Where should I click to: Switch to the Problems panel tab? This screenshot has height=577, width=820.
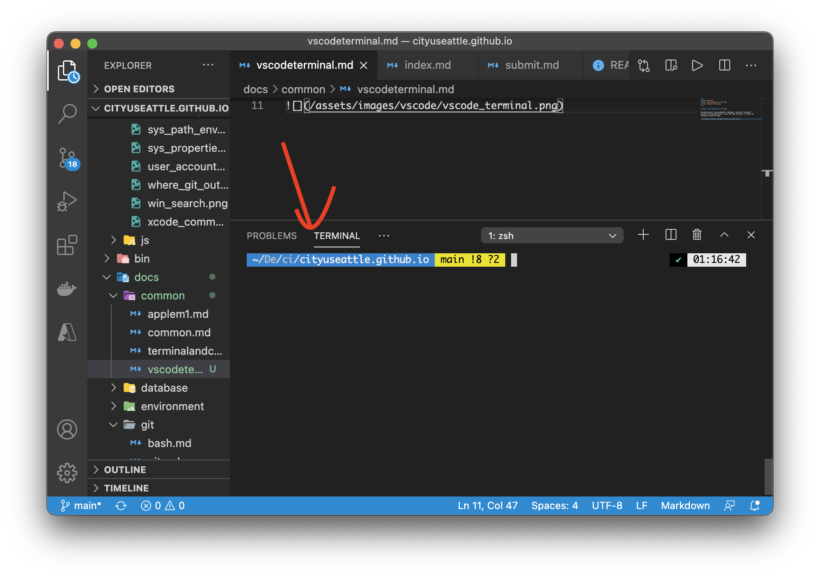[x=272, y=236]
